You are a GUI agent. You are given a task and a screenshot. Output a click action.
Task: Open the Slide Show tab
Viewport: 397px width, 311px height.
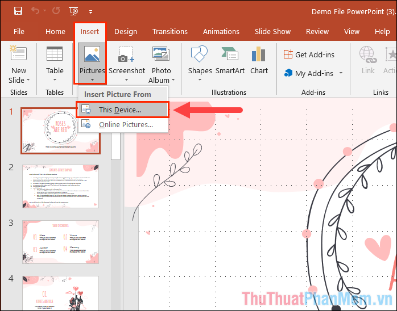pyautogui.click(x=272, y=31)
